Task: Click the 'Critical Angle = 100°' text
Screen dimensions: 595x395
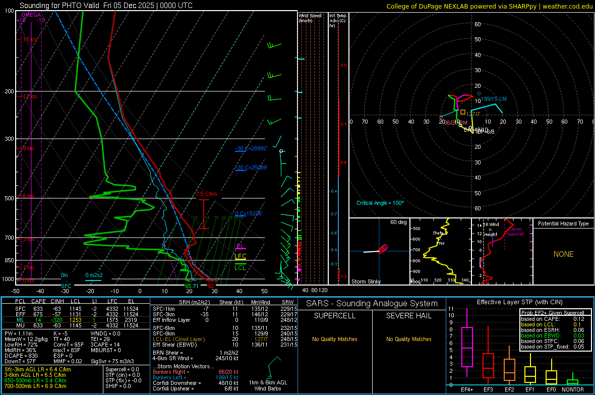Action: point(380,203)
